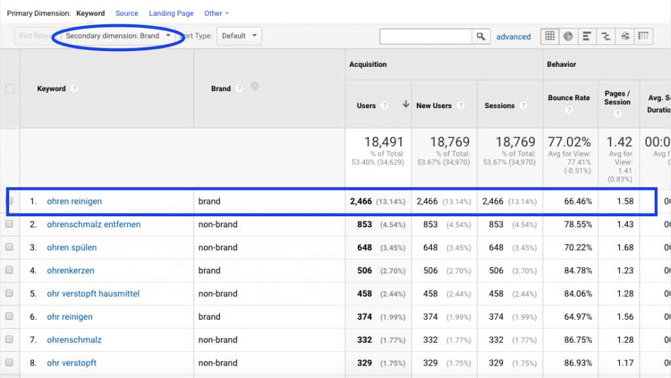Open the Secondary dimension: Brand dropdown
The height and width of the screenshot is (378, 671).
(x=118, y=36)
